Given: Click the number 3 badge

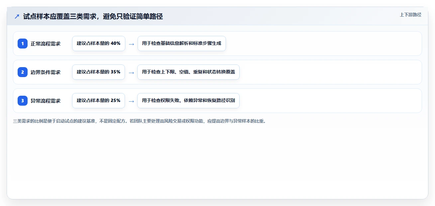Looking at the screenshot, I should point(23,101).
